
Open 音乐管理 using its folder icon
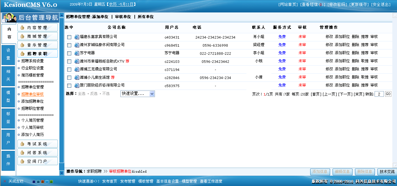coord(23,45)
